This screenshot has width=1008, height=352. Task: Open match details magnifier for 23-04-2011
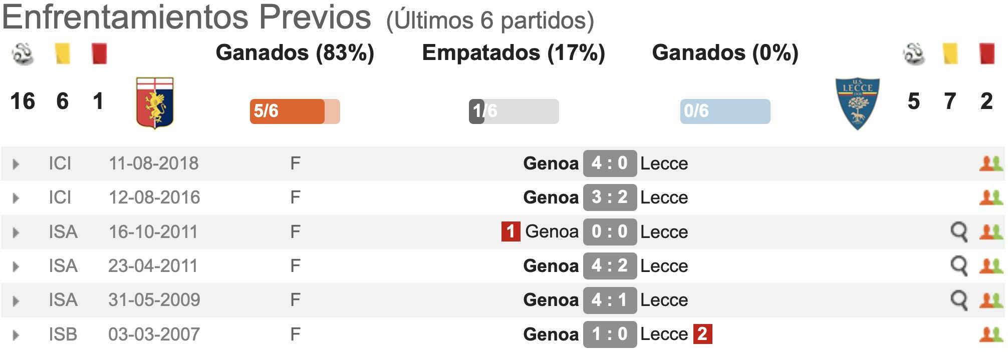coord(959,266)
